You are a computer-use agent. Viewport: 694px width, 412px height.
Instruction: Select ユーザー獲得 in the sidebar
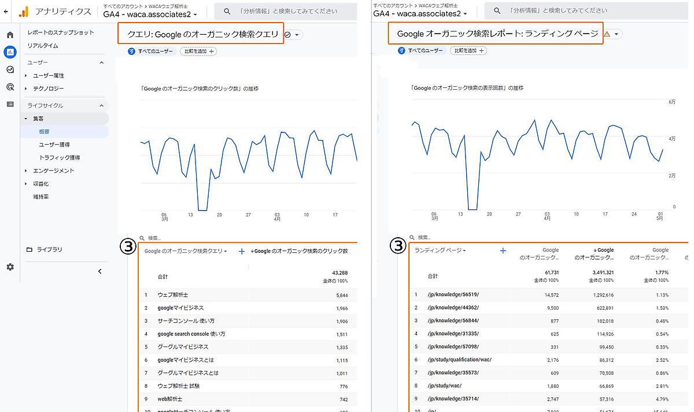[54, 145]
